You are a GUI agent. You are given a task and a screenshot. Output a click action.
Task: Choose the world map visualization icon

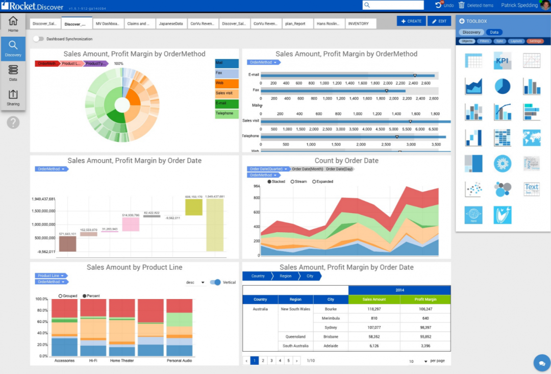532,137
